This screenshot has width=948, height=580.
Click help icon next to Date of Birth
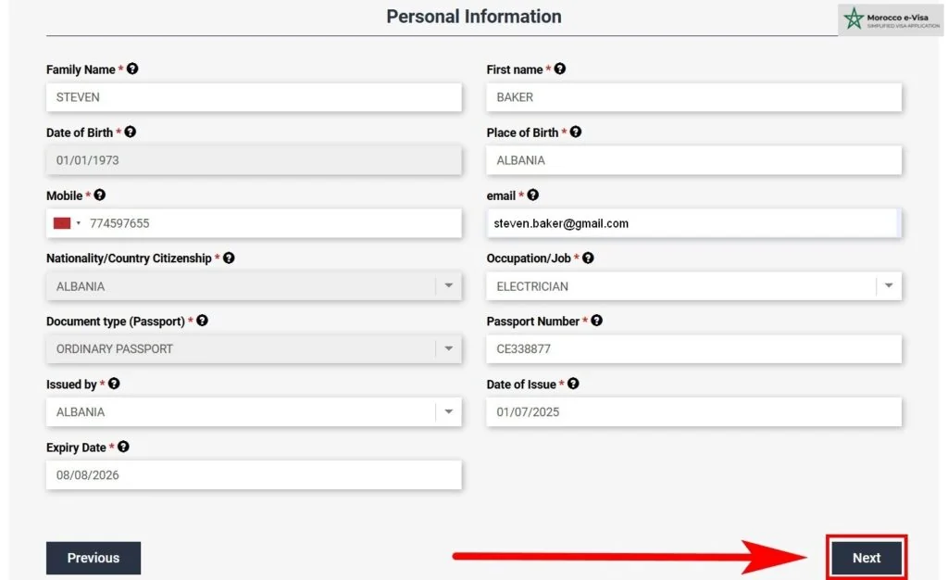(x=131, y=132)
